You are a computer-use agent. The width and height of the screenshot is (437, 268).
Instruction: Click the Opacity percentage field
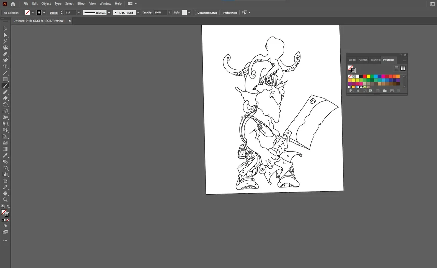pos(160,13)
